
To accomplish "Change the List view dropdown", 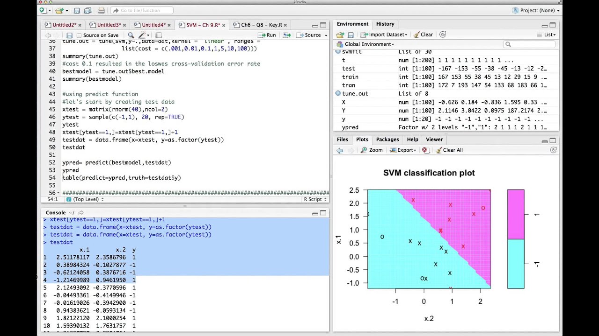I will (x=546, y=35).
